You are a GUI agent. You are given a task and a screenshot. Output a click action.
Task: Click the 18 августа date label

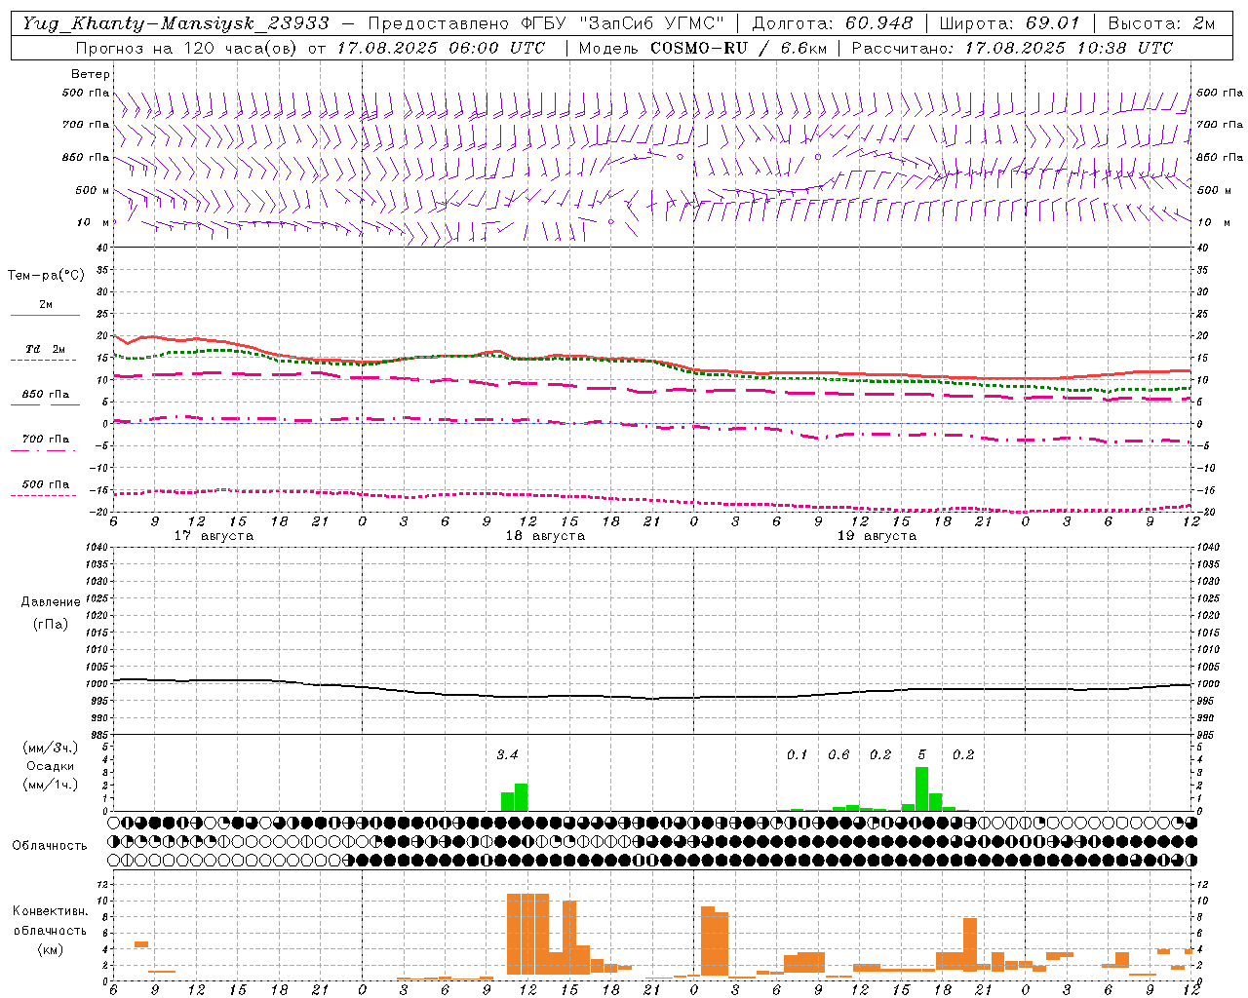tap(545, 536)
